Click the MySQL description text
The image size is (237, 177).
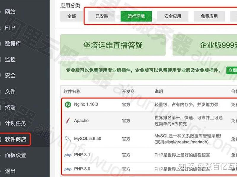coord(188,139)
